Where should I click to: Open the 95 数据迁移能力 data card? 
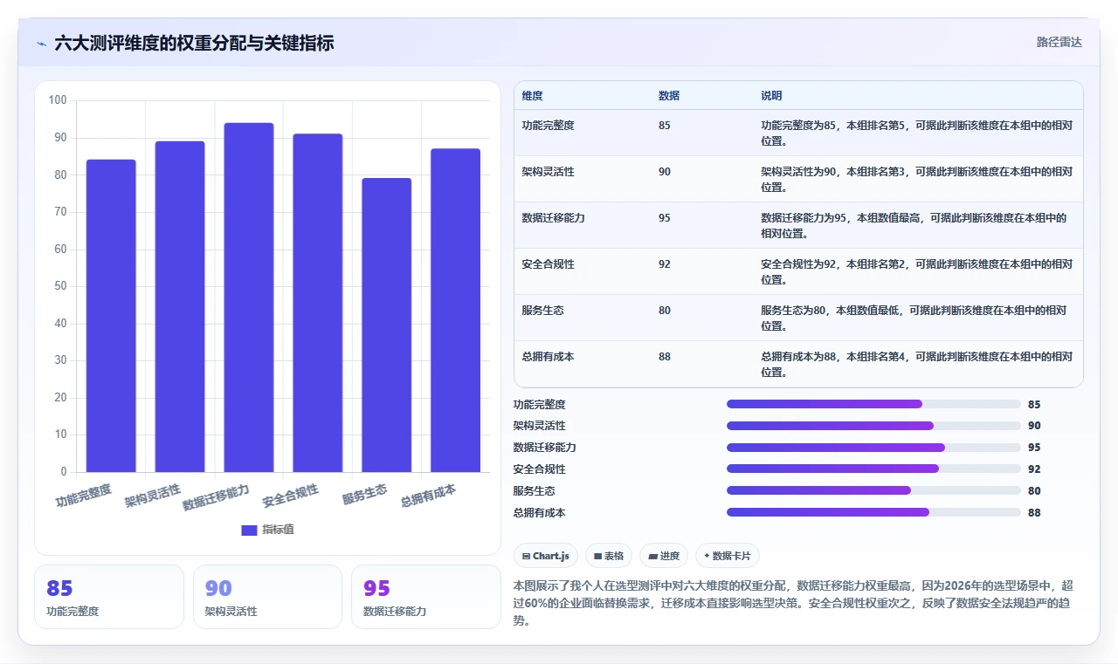pyautogui.click(x=425, y=597)
